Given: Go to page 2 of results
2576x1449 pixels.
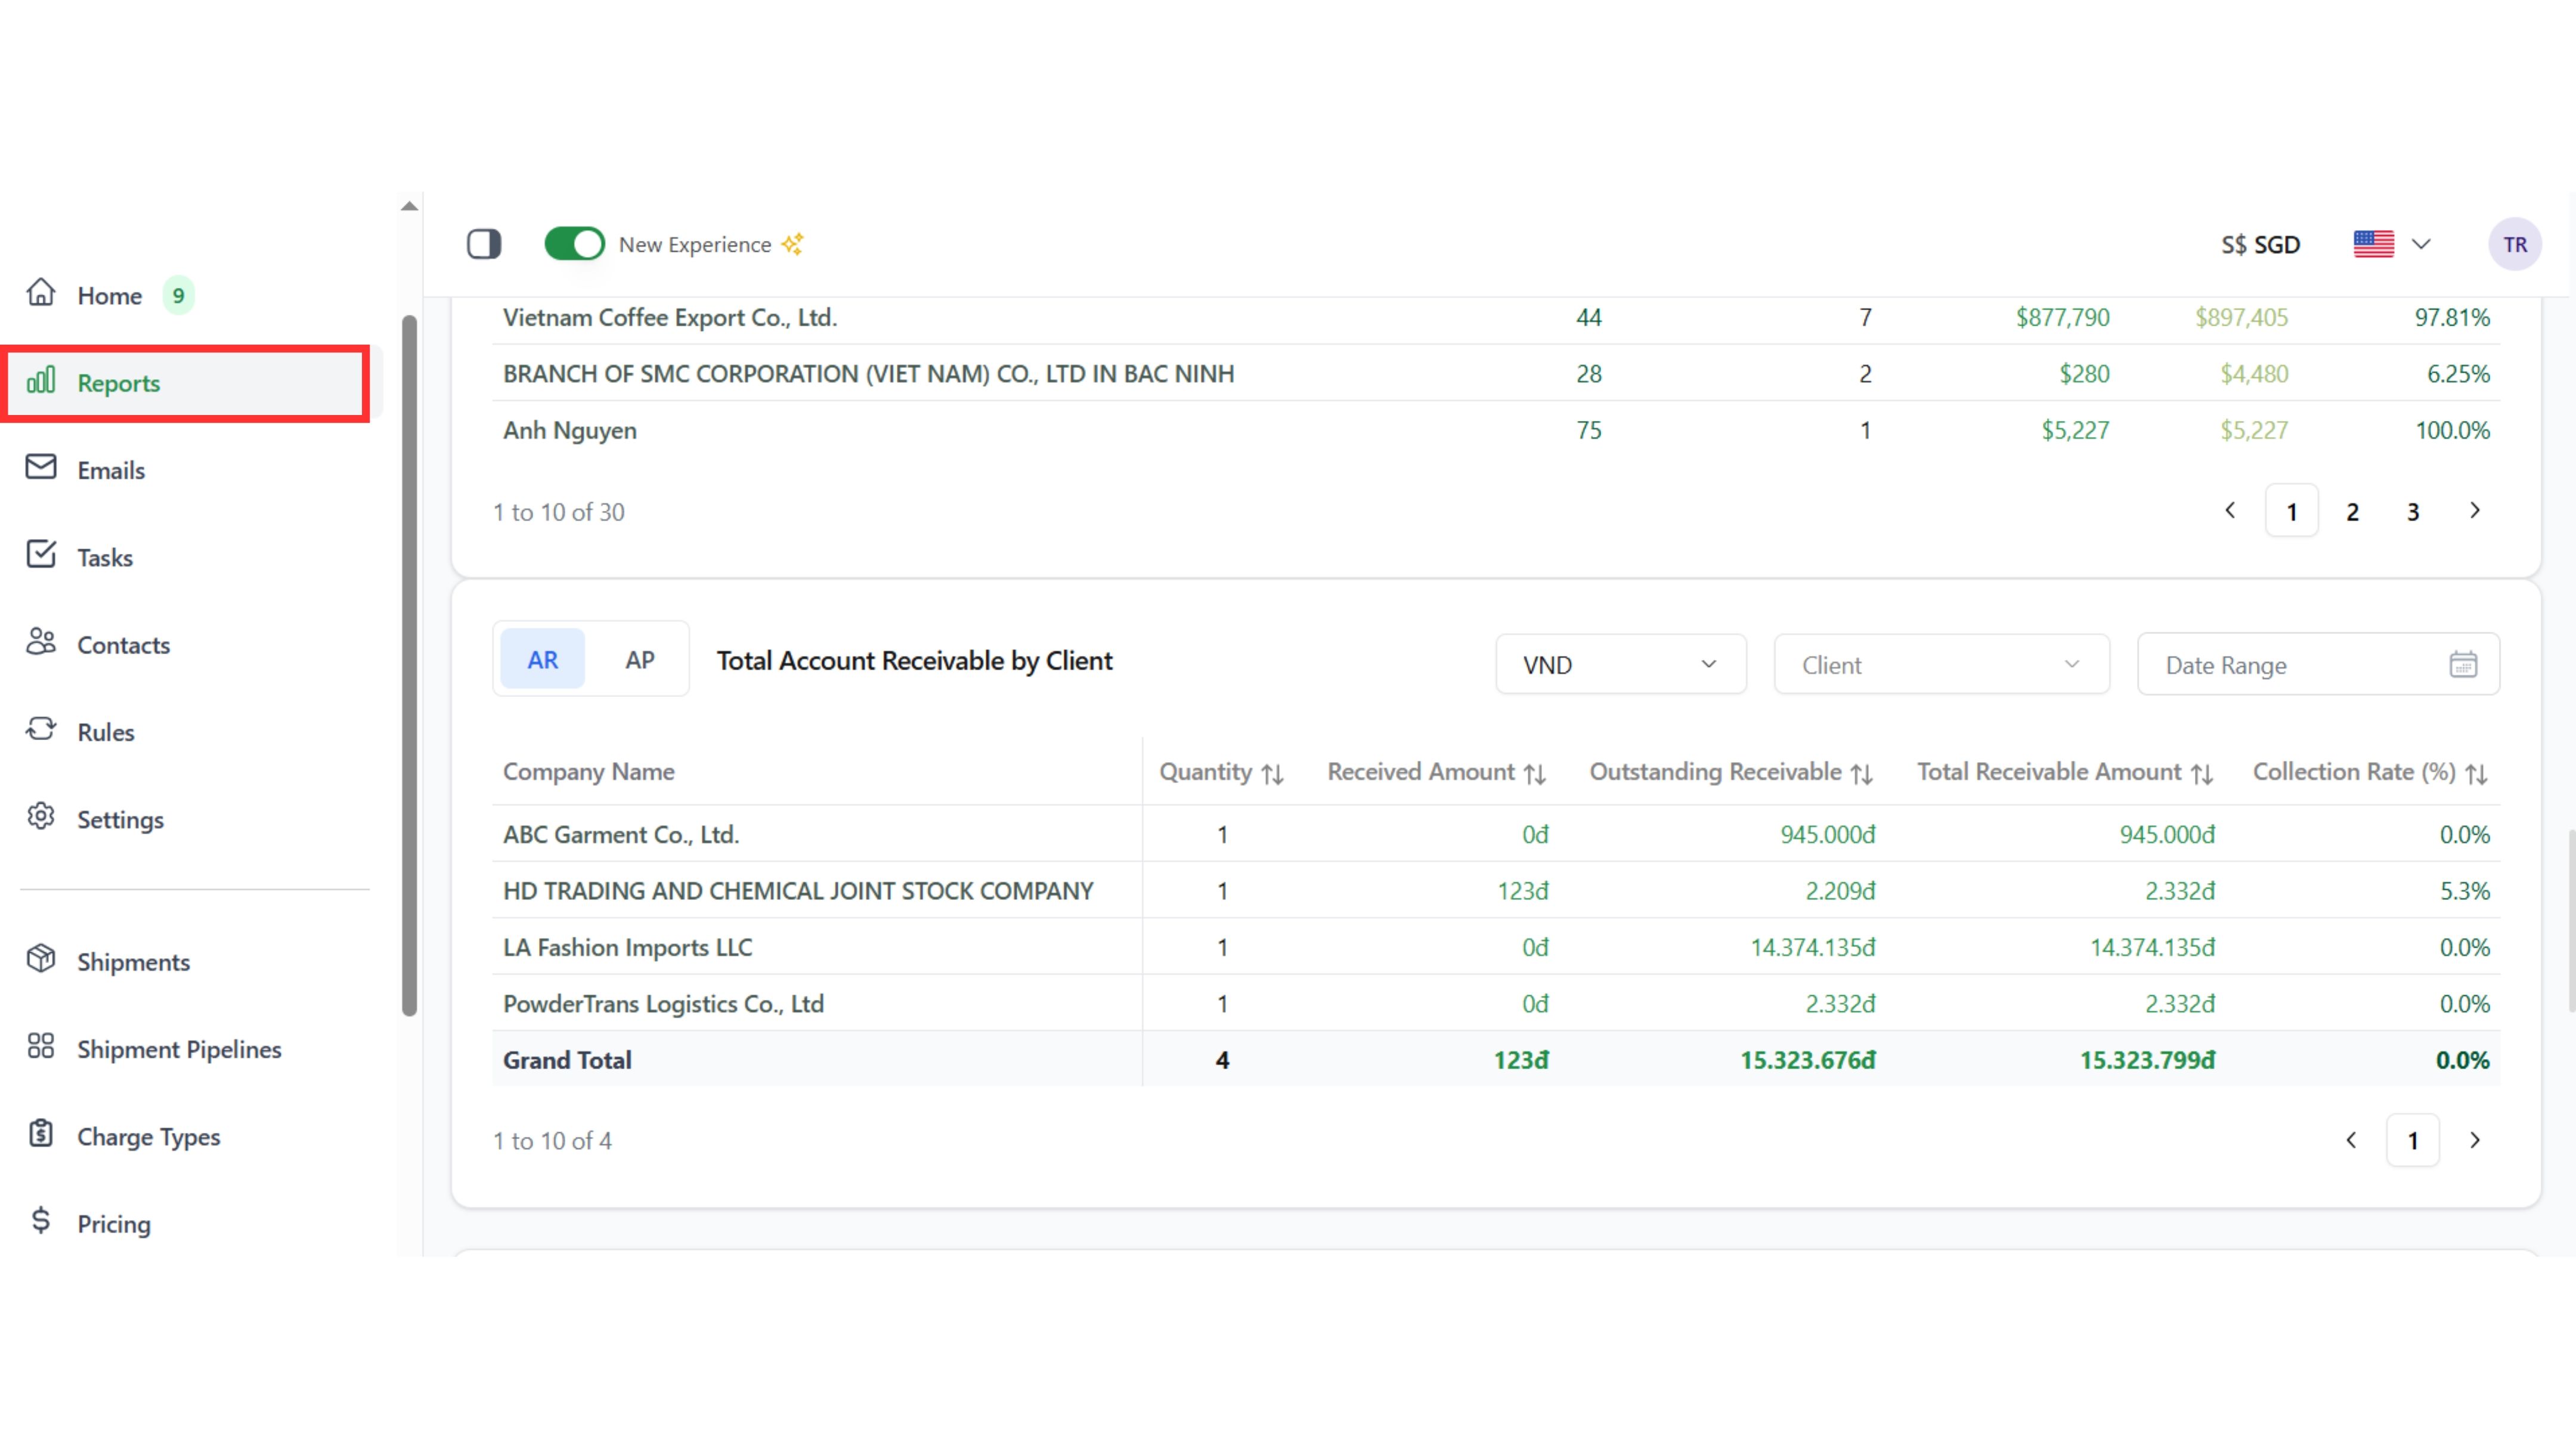Looking at the screenshot, I should click(2352, 512).
